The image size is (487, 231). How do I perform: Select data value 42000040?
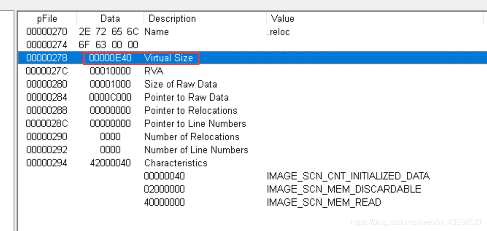point(110,163)
